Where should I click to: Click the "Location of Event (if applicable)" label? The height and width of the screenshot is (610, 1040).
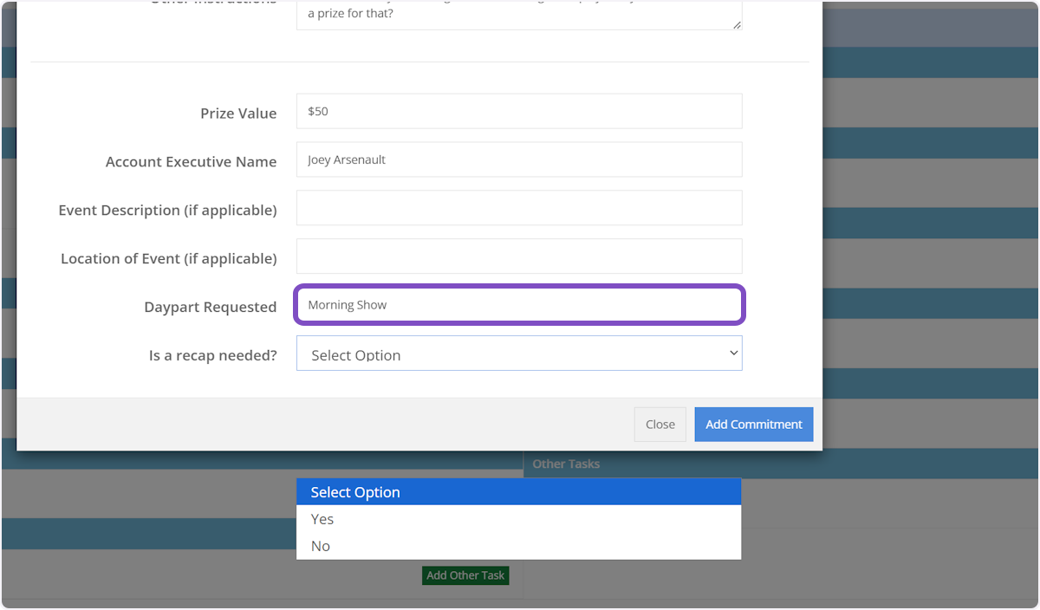tap(168, 258)
